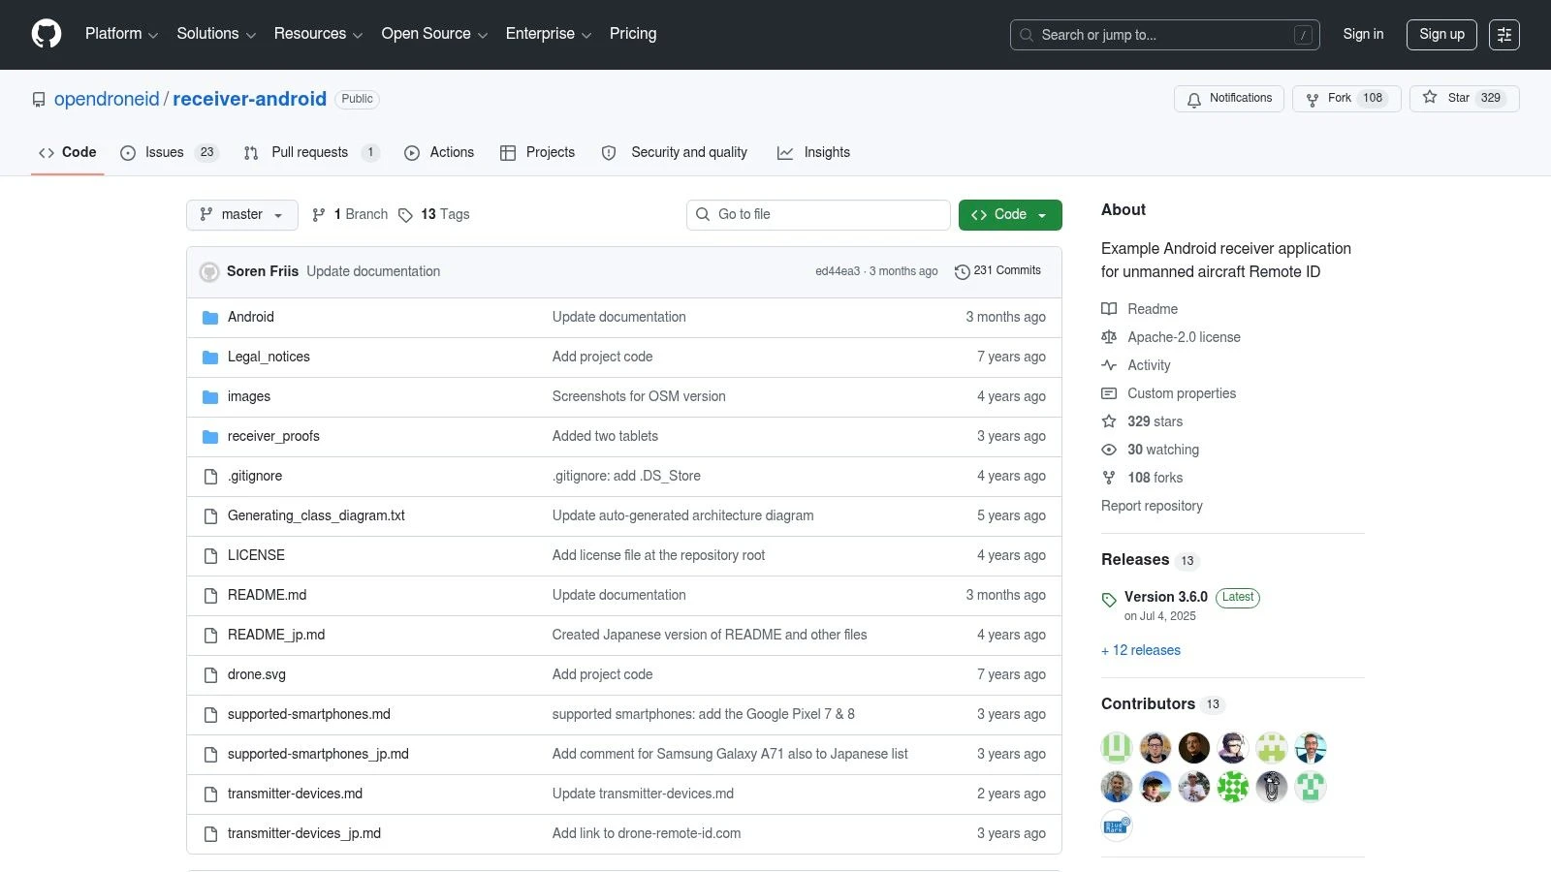Click the commit history clock icon
This screenshot has width=1551, height=872.
pos(963,271)
